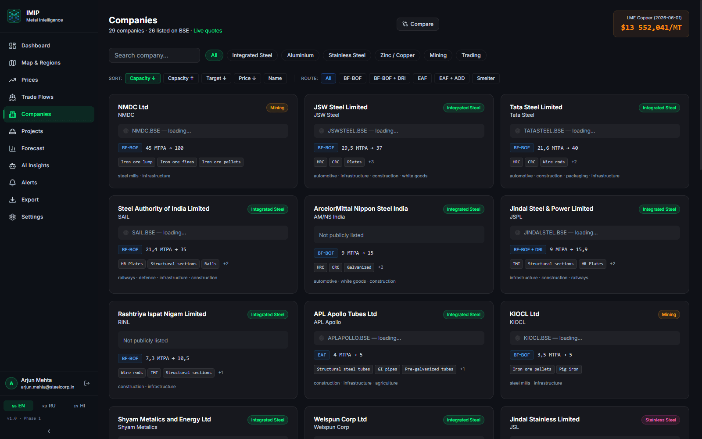702x439 pixels.
Task: Click the Projects sidebar icon
Action: 12,131
